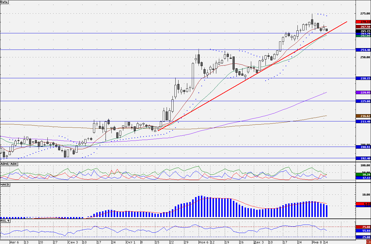Click the blue 55.94 RSI value tag
The image size is (371, 244).
pyautogui.click(x=363, y=231)
